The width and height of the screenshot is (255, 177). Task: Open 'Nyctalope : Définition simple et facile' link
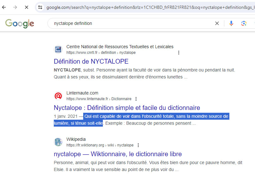[127, 108]
